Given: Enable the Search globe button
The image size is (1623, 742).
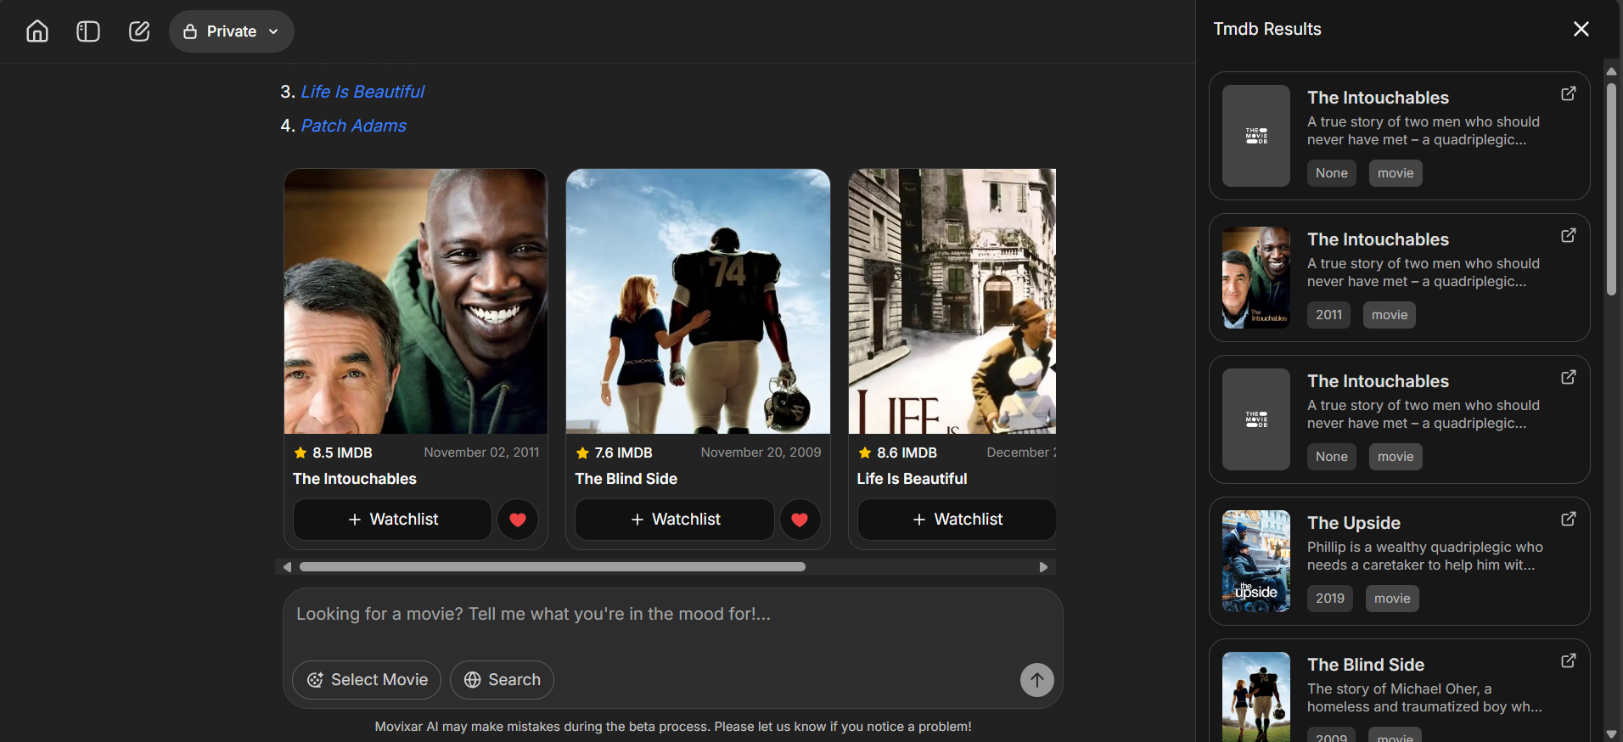Looking at the screenshot, I should (502, 680).
